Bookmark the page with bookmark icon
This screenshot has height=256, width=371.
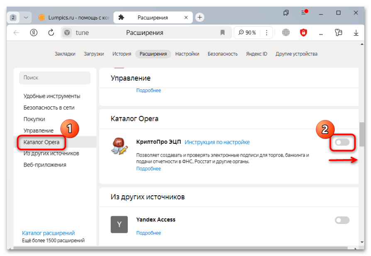pyautogui.click(x=222, y=32)
